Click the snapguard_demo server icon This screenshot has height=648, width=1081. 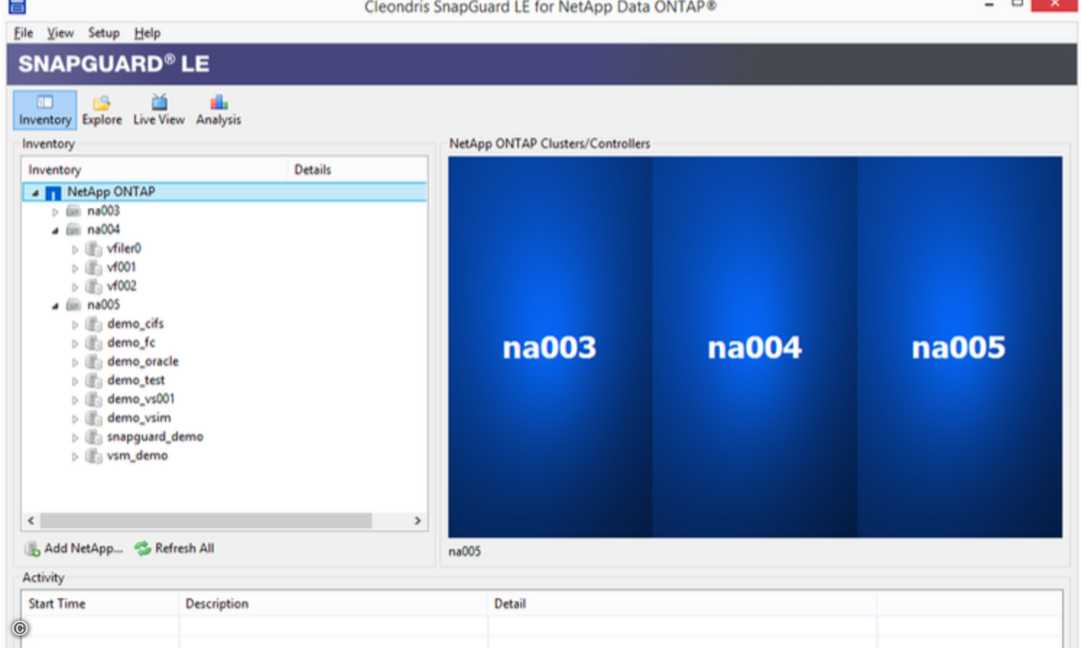point(93,437)
